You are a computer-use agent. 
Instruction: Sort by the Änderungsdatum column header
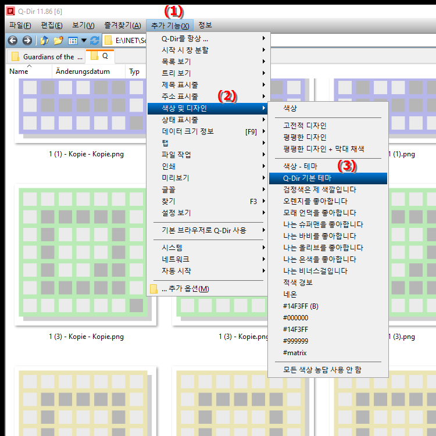click(88, 72)
